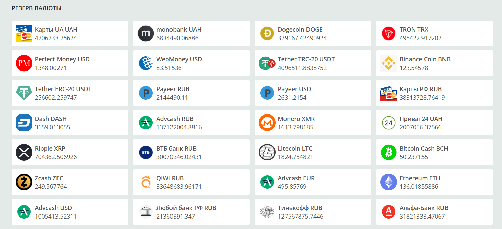The image size is (502, 229).
Task: Click the 'Альфа-Банк RUB' label
Action: (x=424, y=208)
